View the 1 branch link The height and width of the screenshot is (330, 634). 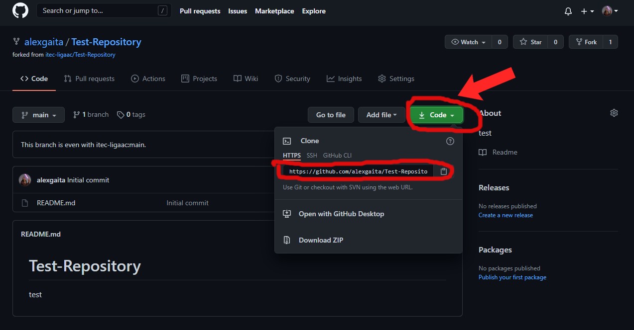click(x=91, y=114)
